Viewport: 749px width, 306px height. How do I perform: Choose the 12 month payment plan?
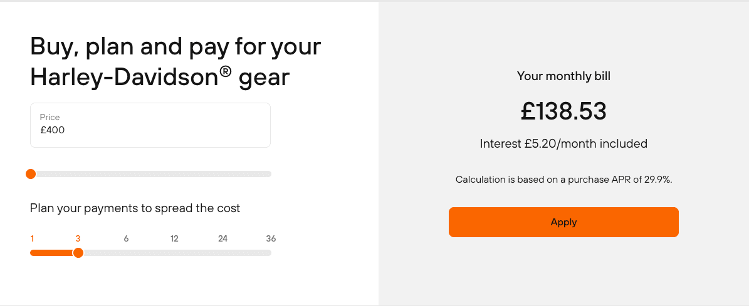[x=174, y=238]
